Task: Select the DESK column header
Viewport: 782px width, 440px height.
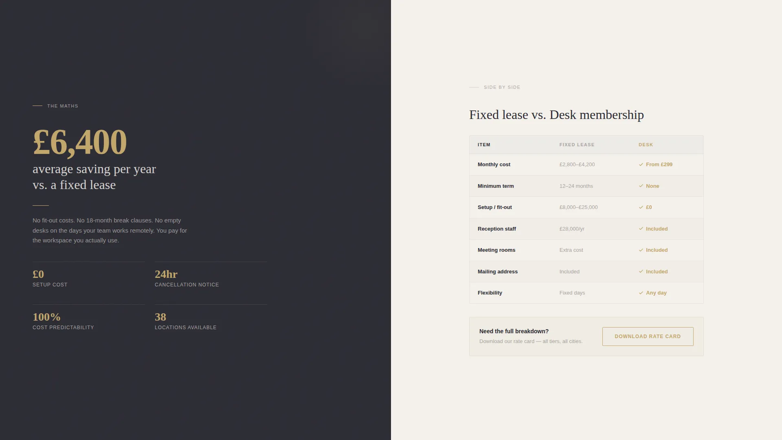Action: coord(646,145)
